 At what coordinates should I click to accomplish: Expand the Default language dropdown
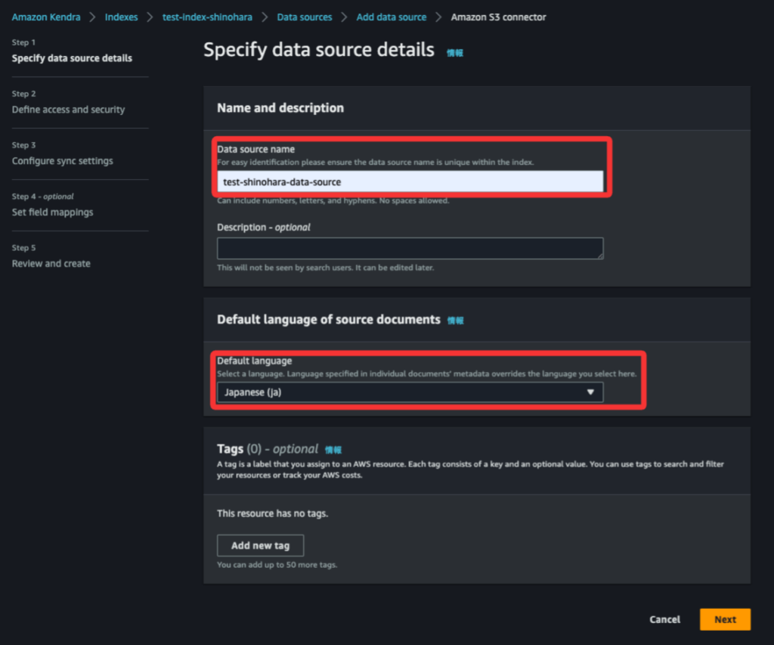410,392
